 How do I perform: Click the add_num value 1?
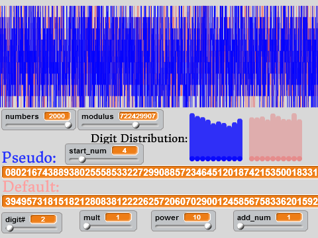[x=289, y=218]
